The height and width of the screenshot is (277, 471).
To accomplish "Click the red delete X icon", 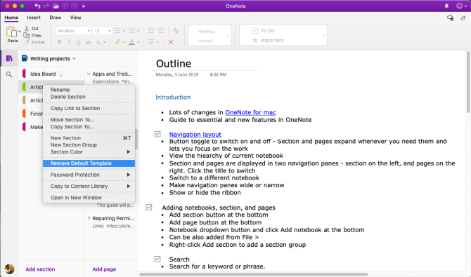I will (x=171, y=42).
